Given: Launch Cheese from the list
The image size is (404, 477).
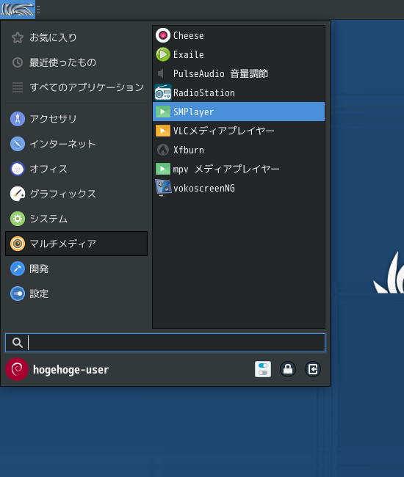Looking at the screenshot, I should pos(239,36).
